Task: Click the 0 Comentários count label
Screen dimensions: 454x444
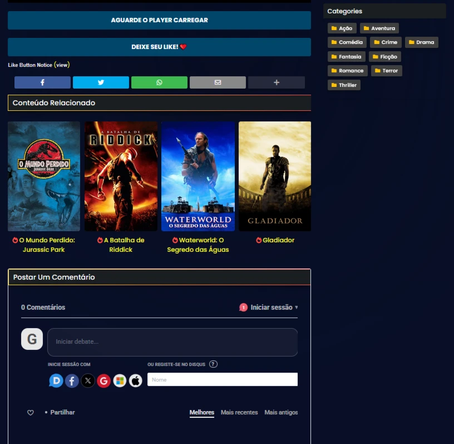Action: coord(43,307)
